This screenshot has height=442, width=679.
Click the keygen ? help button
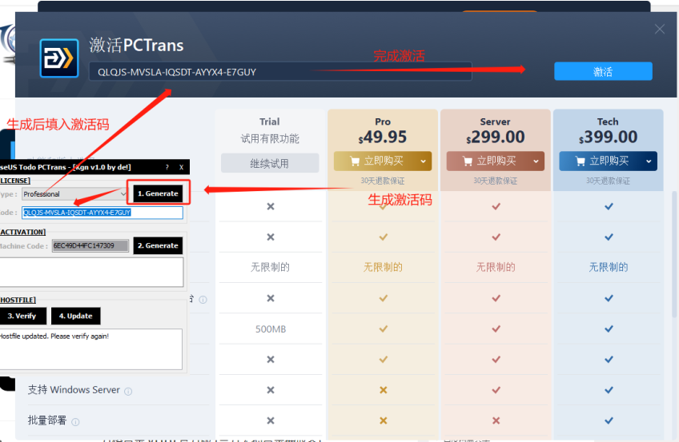[167, 167]
